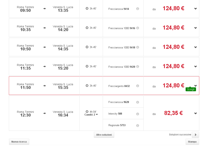Expand the 10:50 departure fare options
Image resolution: width=211 pixels, height=146 pixels.
click(196, 47)
